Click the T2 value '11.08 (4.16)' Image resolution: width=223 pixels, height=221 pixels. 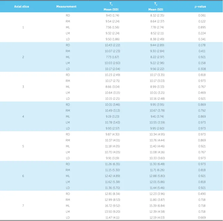click(x=157, y=152)
